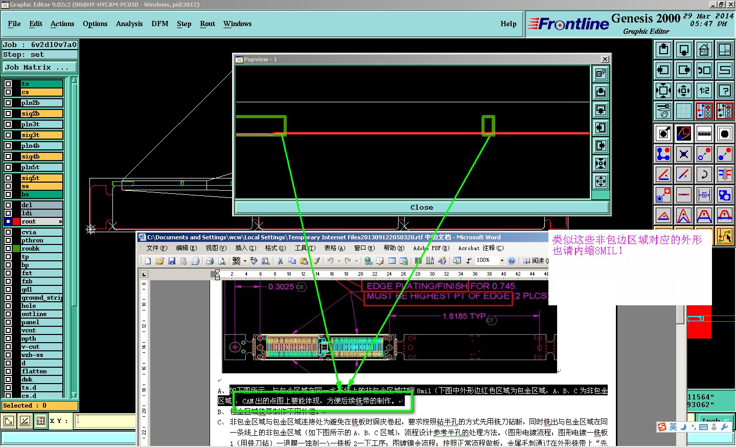
Task: Open Adobe PDF(B) menu in Word
Action: pyautogui.click(x=431, y=248)
